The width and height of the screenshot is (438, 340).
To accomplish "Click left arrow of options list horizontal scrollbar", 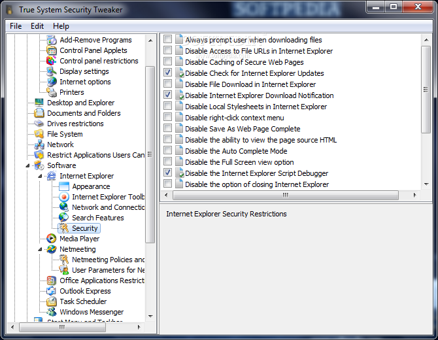I will point(166,195).
